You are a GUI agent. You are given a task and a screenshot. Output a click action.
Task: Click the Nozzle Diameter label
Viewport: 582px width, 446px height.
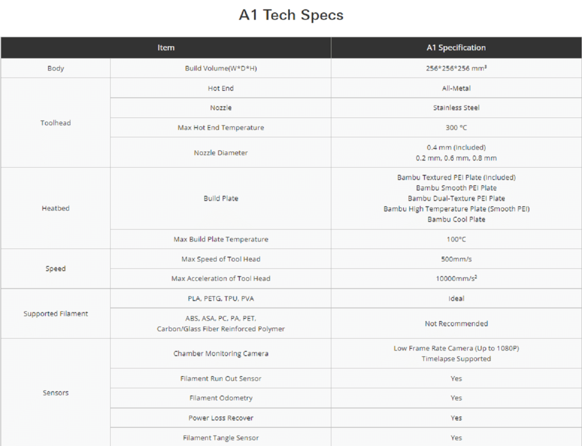click(221, 152)
